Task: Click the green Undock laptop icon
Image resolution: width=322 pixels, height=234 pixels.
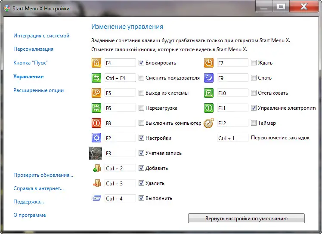Action: click(x=209, y=93)
